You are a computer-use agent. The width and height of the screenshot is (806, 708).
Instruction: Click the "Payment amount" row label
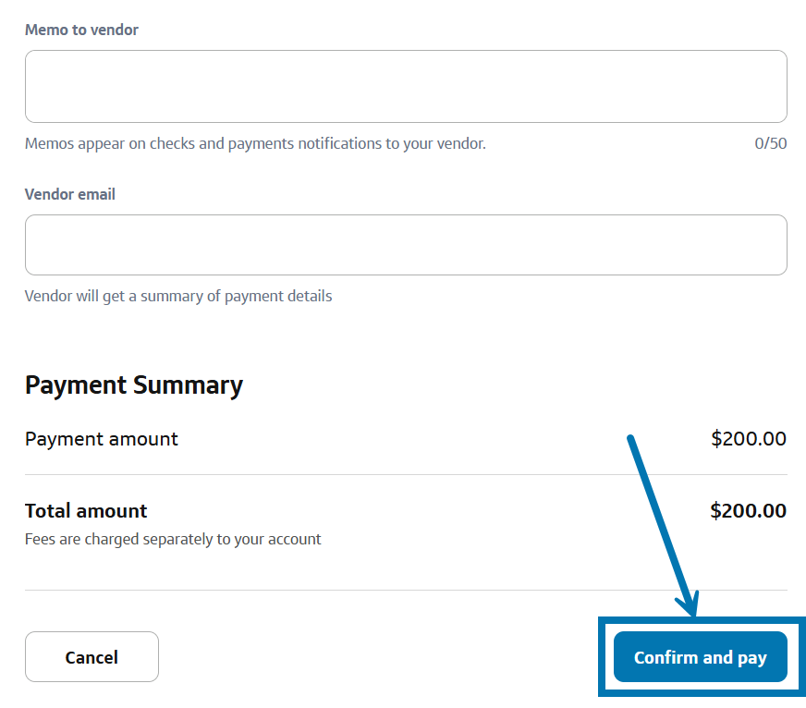pos(102,439)
